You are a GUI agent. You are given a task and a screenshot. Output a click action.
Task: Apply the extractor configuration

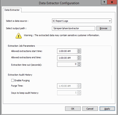pyautogui.click(x=107, y=109)
